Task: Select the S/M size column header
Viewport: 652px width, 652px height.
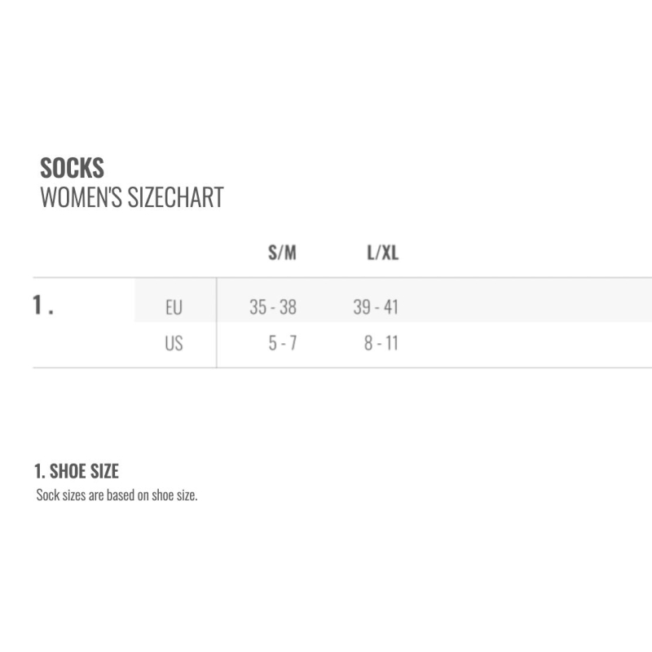Action: pos(282,253)
